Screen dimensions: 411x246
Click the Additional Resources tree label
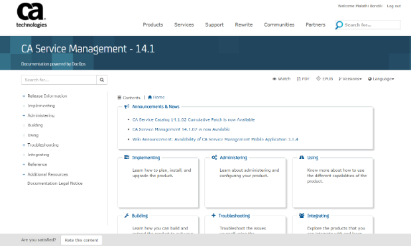[x=48, y=174]
